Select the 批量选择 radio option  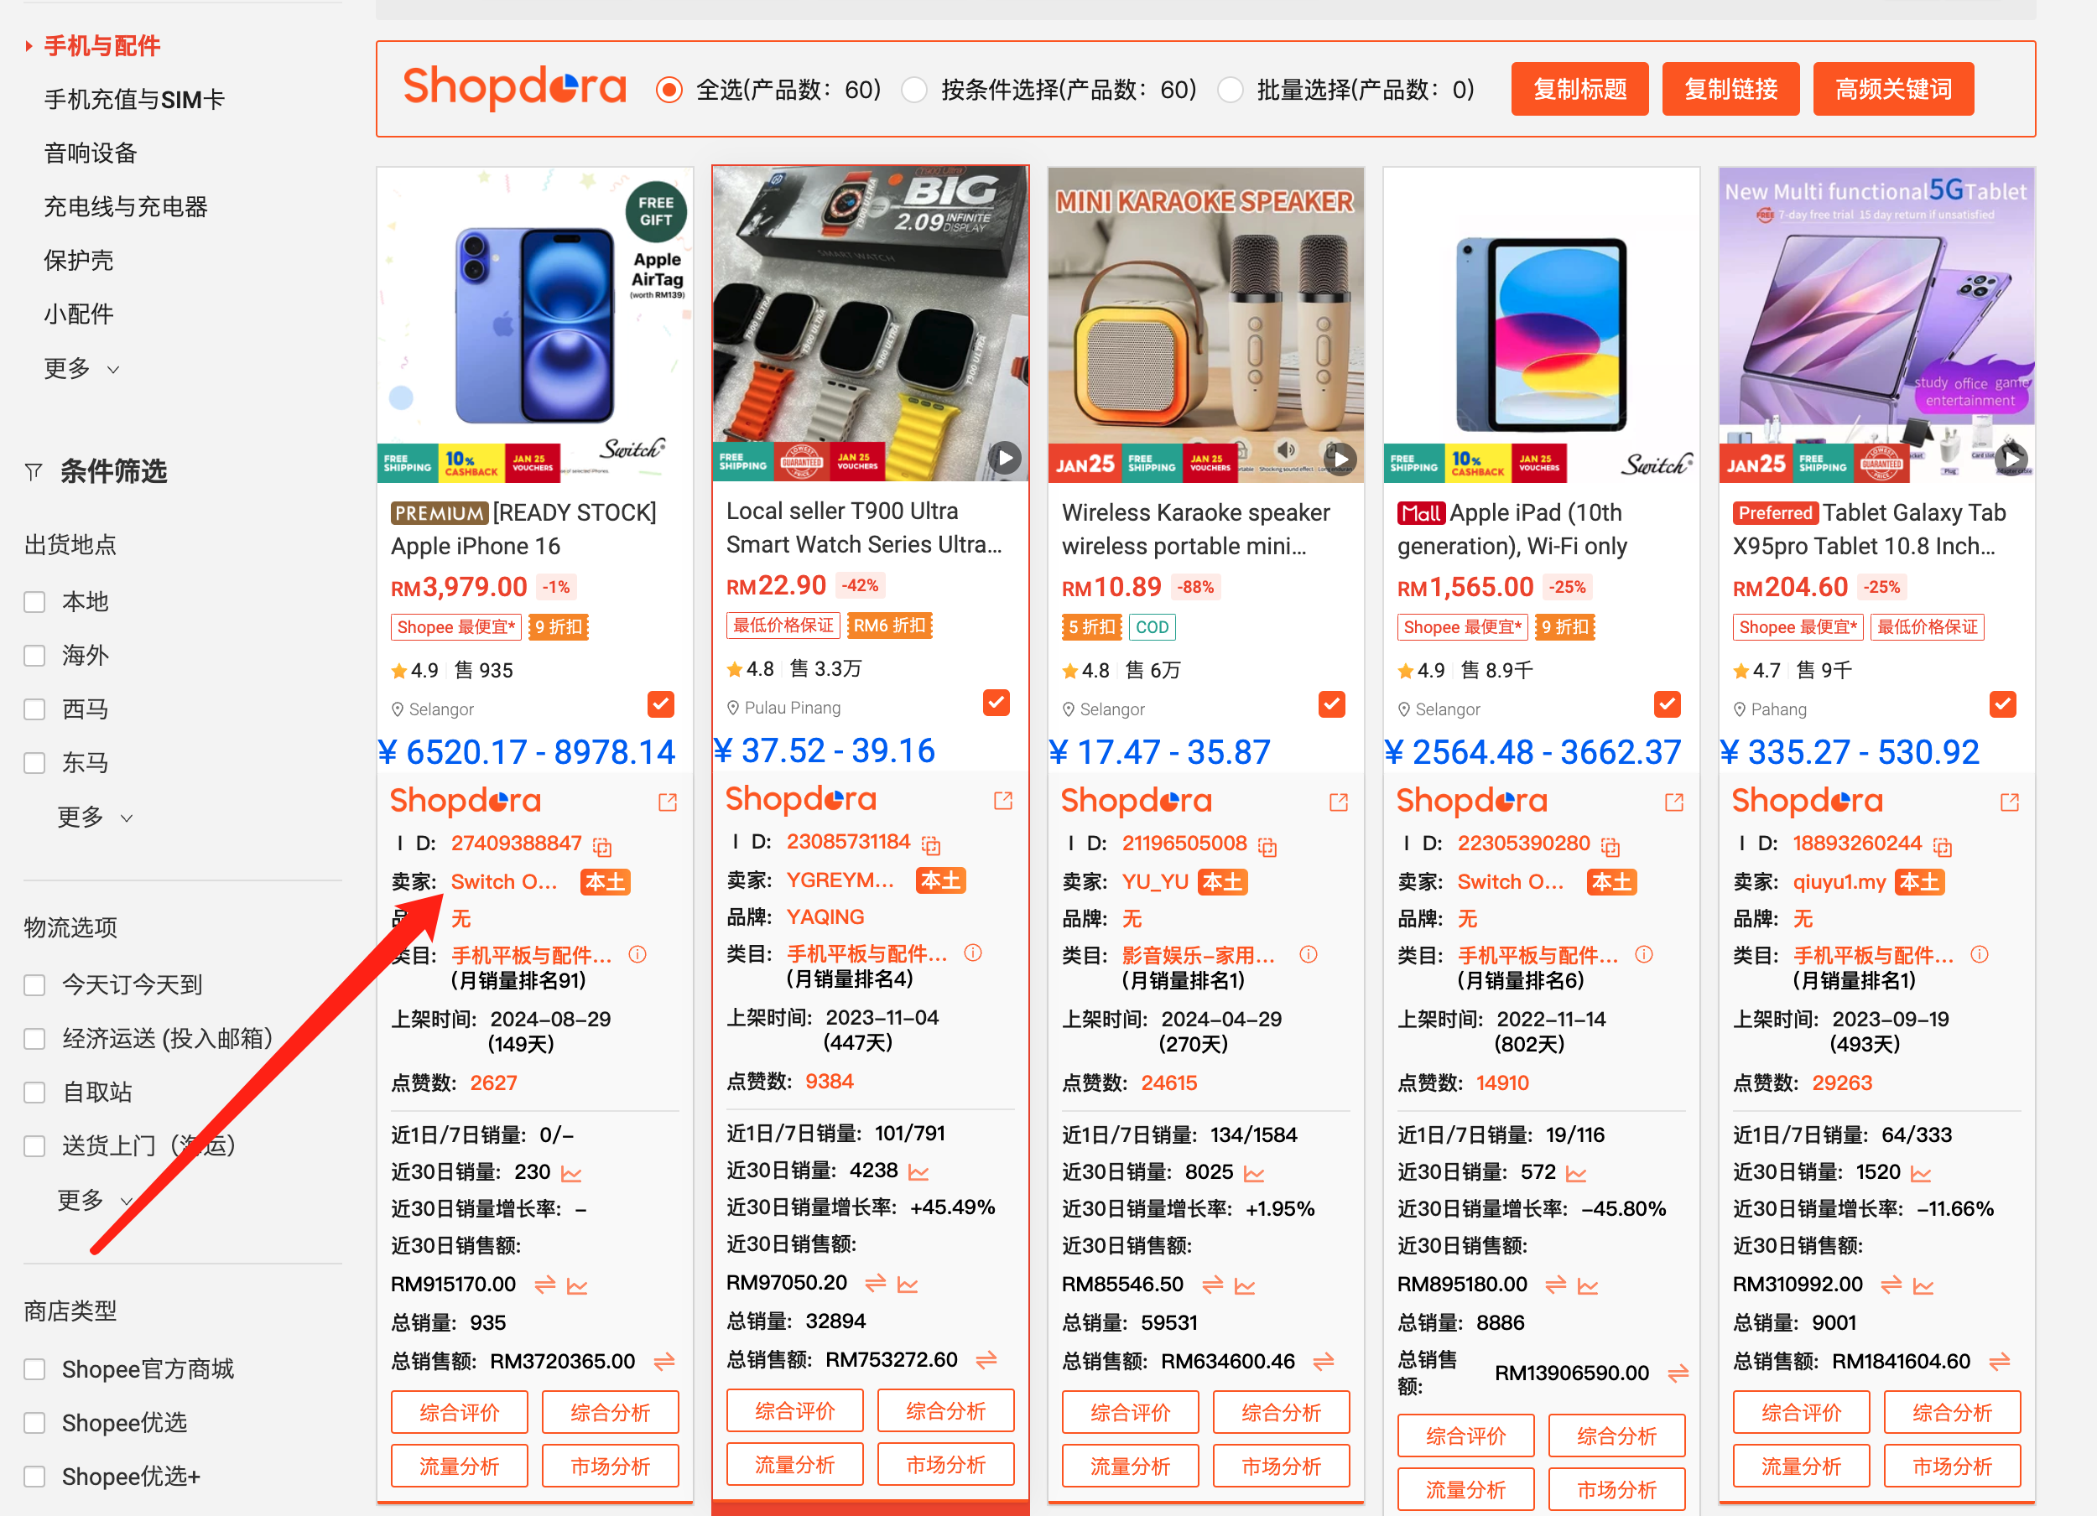(1230, 90)
